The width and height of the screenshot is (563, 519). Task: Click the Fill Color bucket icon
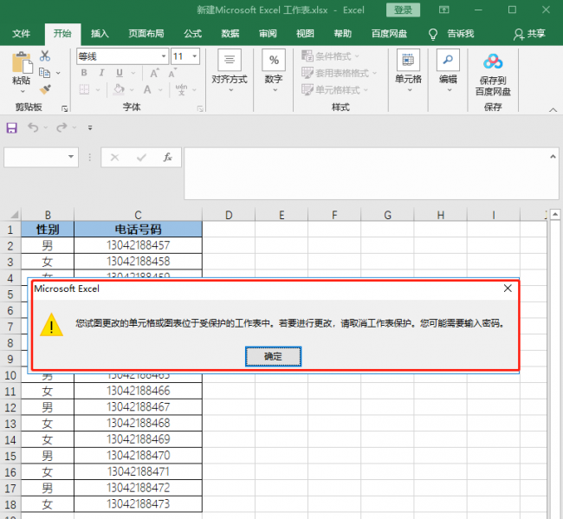119,89
